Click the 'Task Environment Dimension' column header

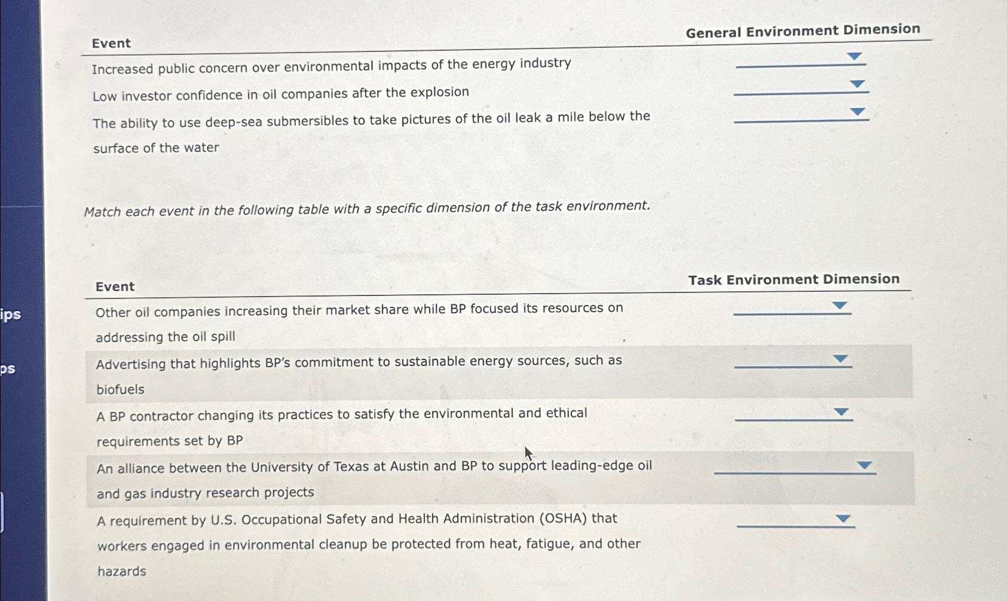point(794,279)
